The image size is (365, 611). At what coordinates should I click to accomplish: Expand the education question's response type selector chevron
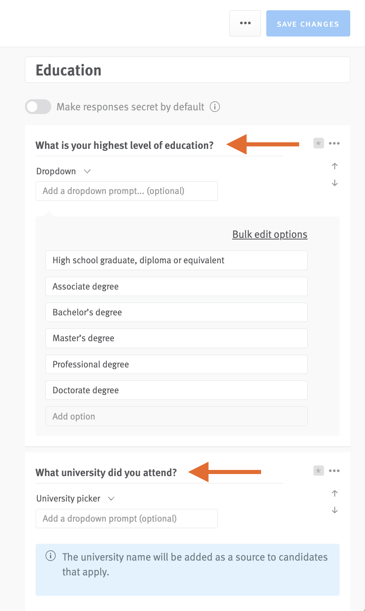tap(86, 171)
